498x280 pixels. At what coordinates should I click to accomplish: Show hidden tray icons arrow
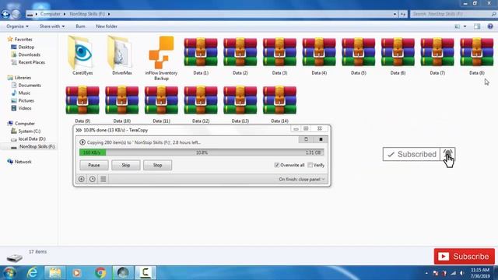click(426, 273)
